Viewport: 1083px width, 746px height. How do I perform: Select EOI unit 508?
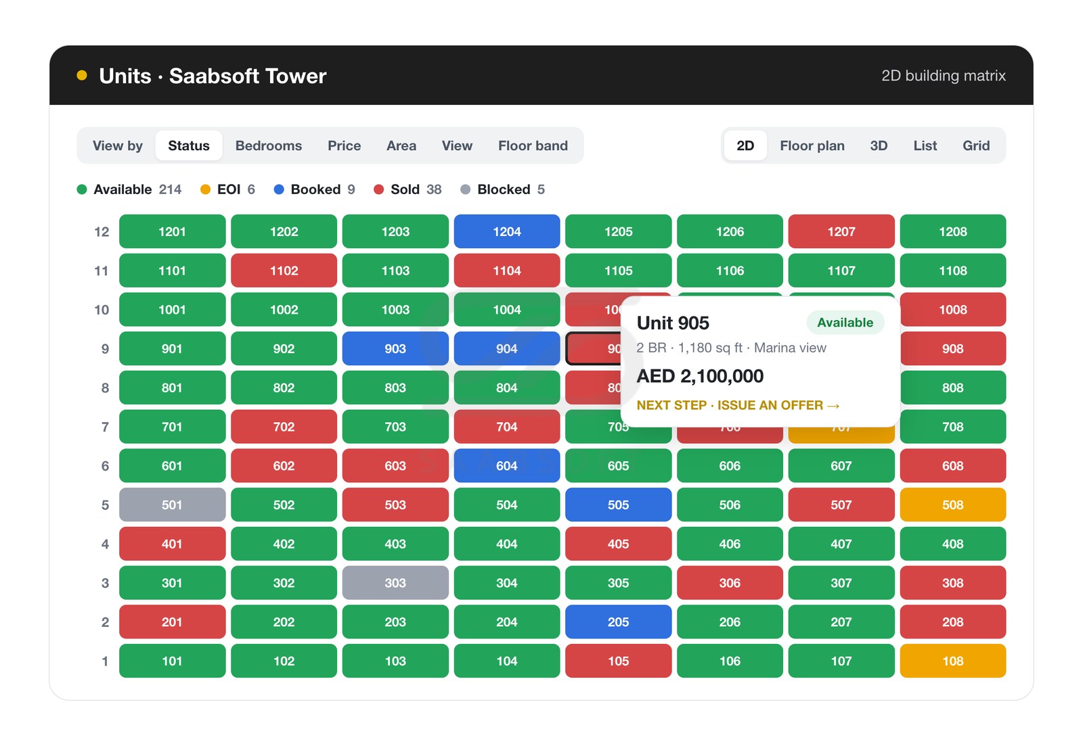pos(953,505)
